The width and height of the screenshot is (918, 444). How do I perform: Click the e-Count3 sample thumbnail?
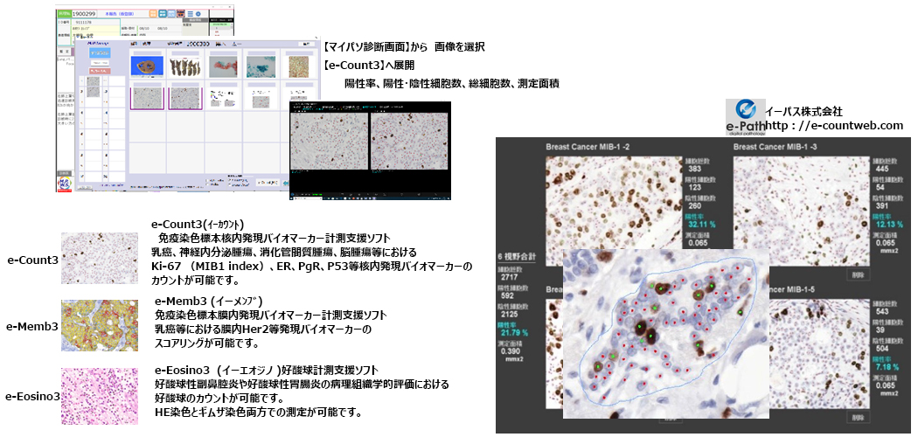(x=100, y=258)
